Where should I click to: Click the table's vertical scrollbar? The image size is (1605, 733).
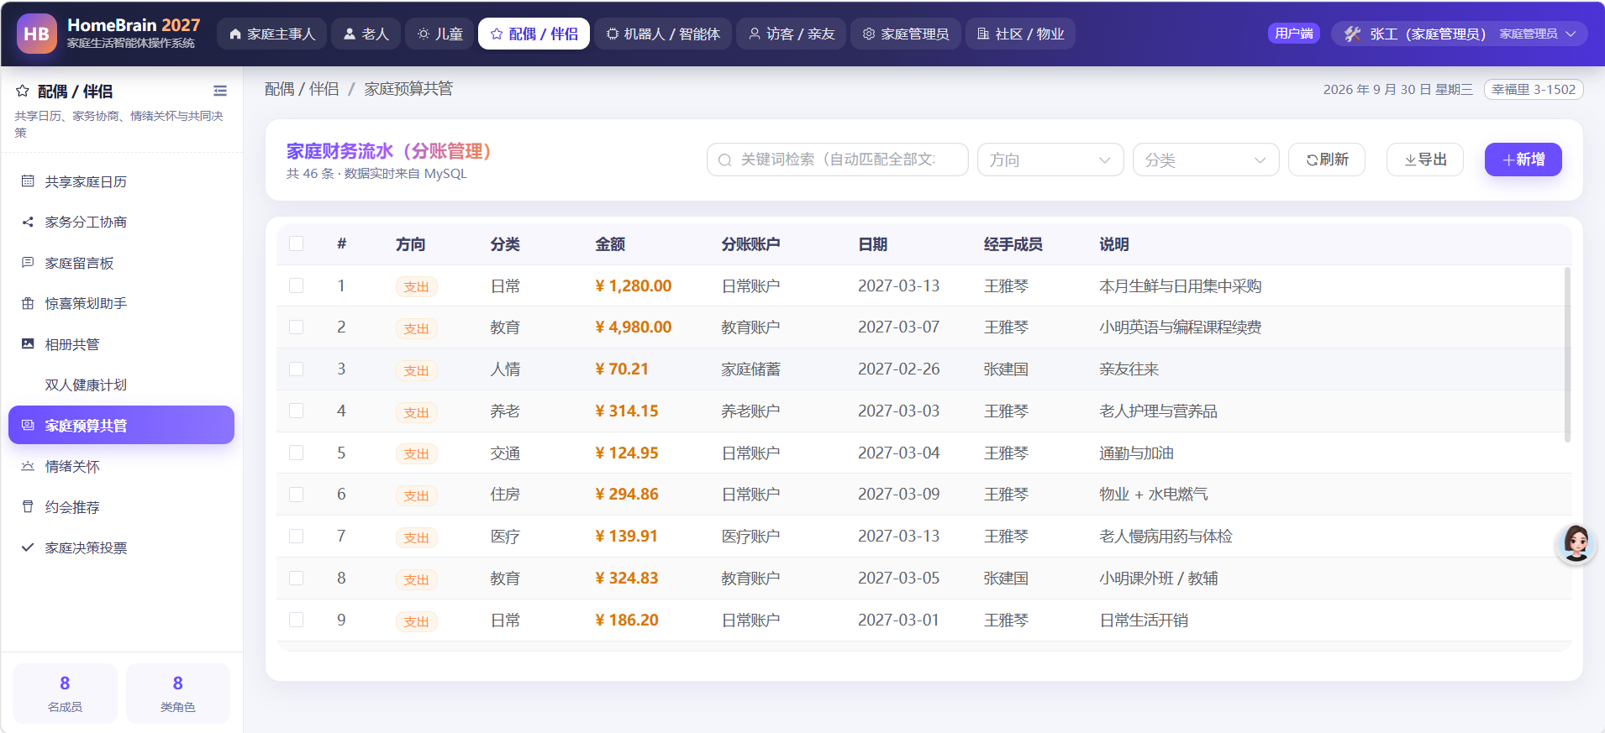click(x=1567, y=354)
